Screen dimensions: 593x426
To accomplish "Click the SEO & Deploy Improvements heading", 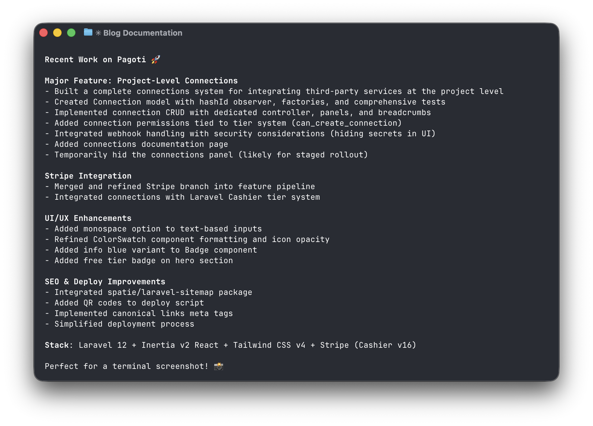I will 105,281.
